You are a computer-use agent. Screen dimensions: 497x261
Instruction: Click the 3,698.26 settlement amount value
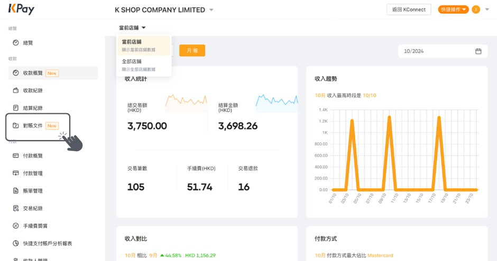pos(238,126)
